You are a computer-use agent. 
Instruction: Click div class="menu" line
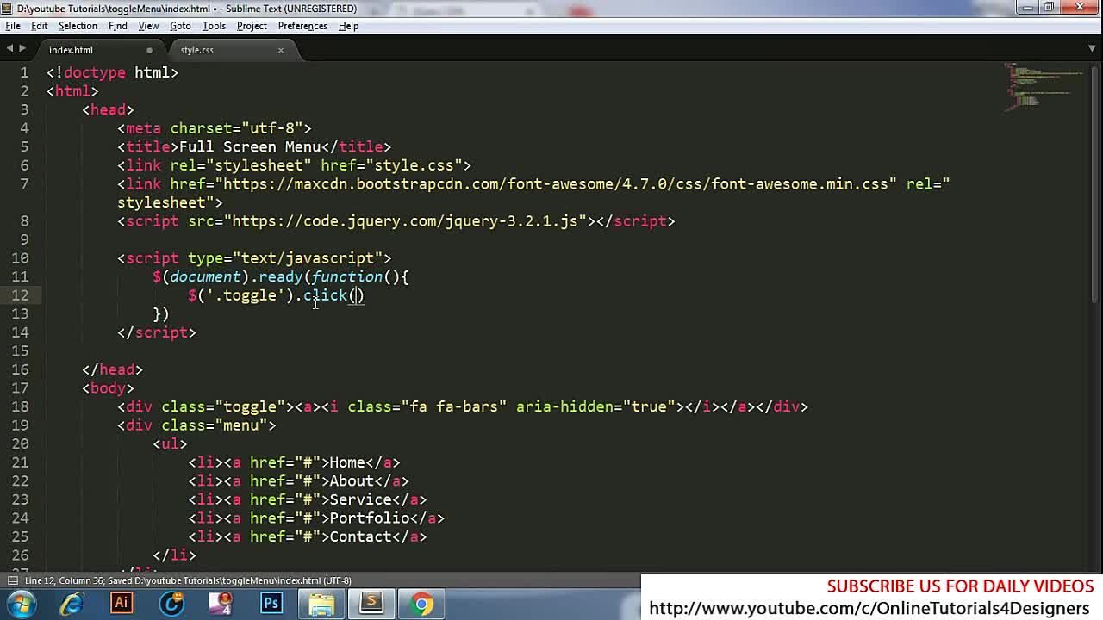coord(196,425)
